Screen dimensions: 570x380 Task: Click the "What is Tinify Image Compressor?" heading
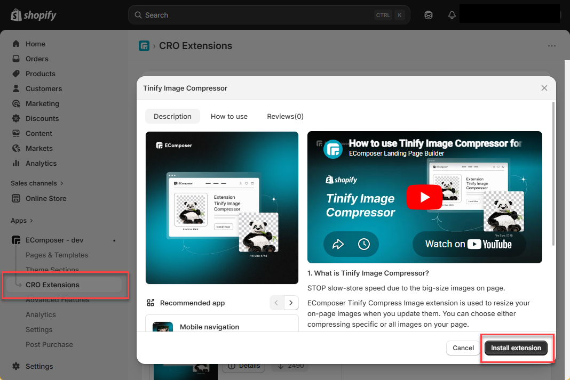click(368, 273)
